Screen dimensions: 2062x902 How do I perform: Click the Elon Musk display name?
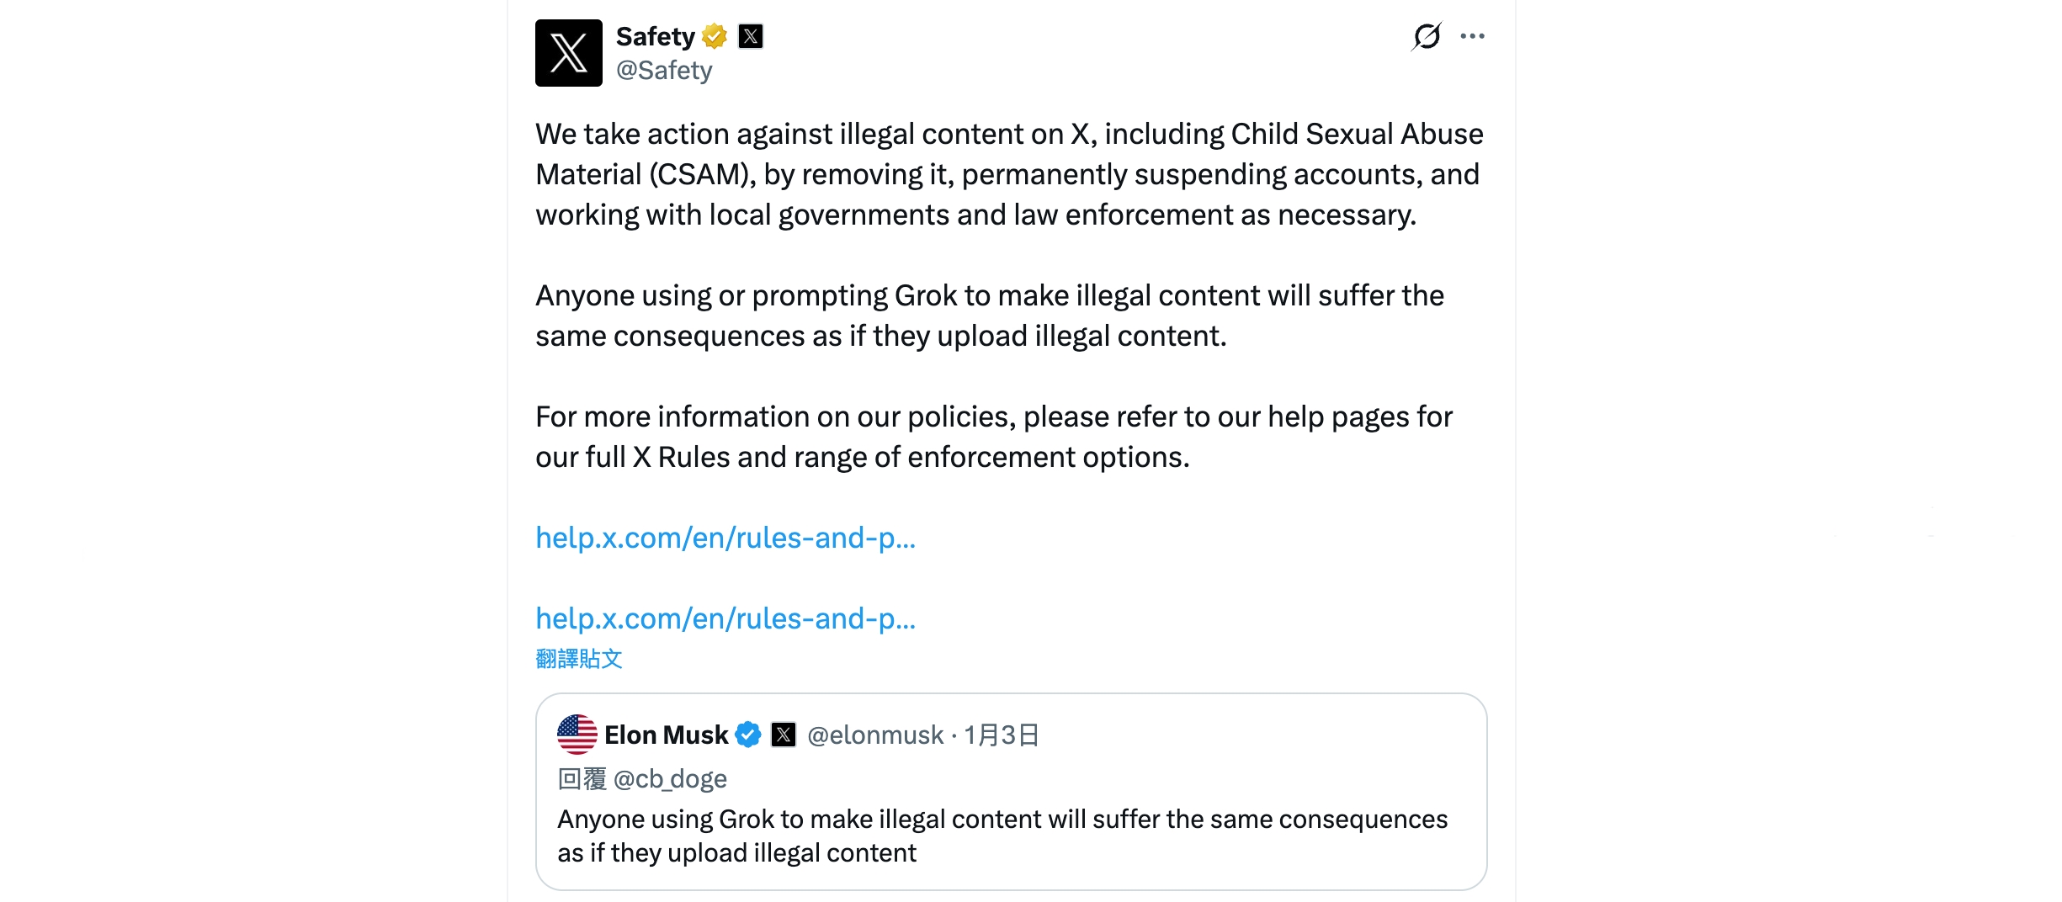(666, 735)
